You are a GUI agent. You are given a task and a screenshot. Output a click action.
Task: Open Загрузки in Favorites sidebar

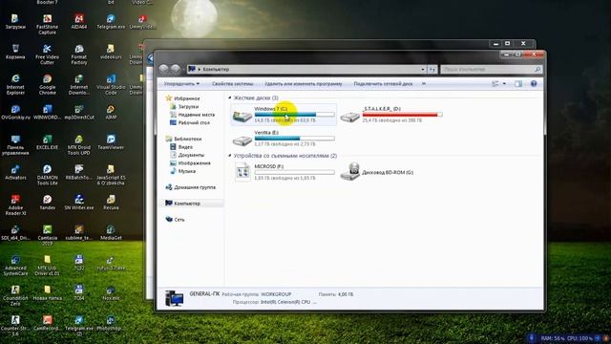pos(188,106)
